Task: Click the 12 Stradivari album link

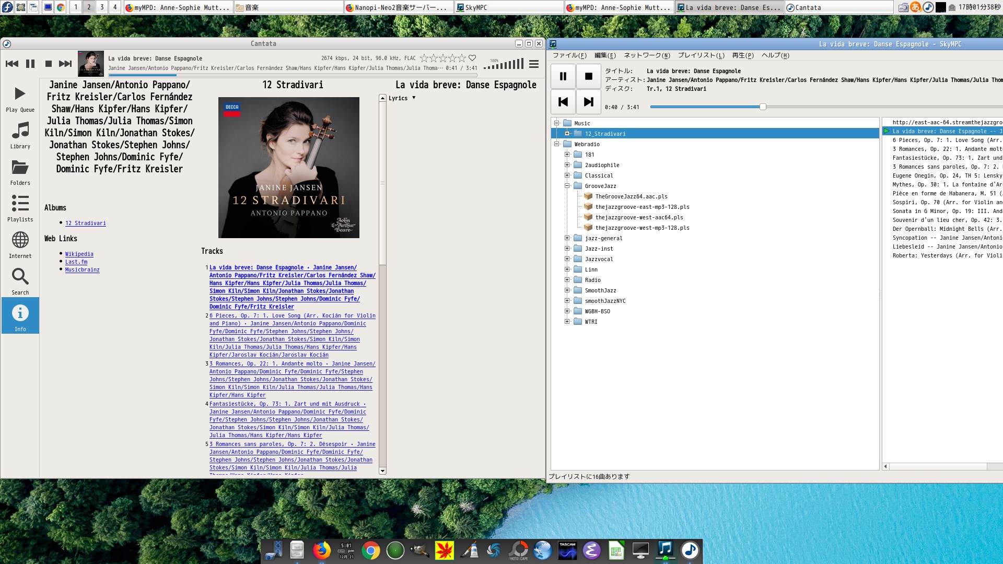Action: 85,223
